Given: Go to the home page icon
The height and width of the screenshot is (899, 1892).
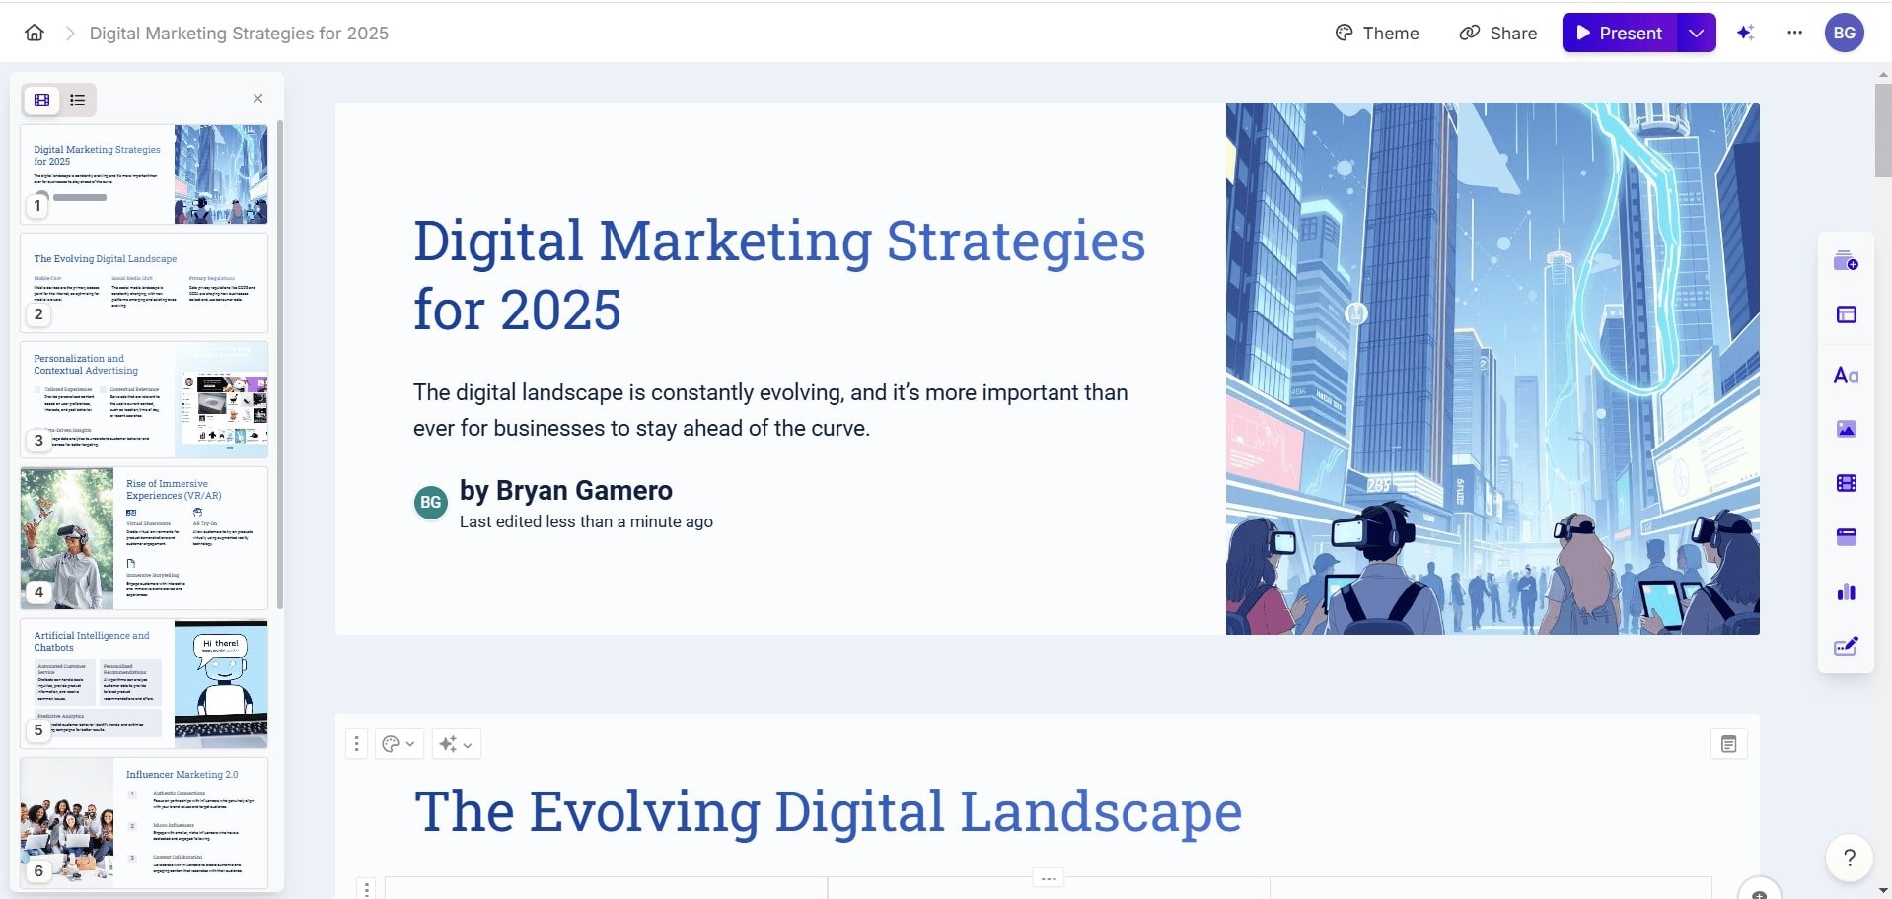Looking at the screenshot, I should coord(35,33).
